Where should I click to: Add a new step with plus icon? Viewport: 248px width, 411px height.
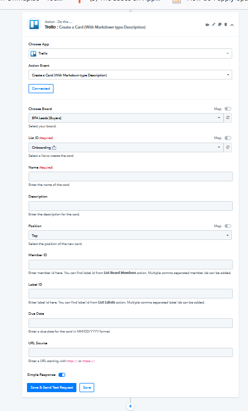click(x=130, y=406)
